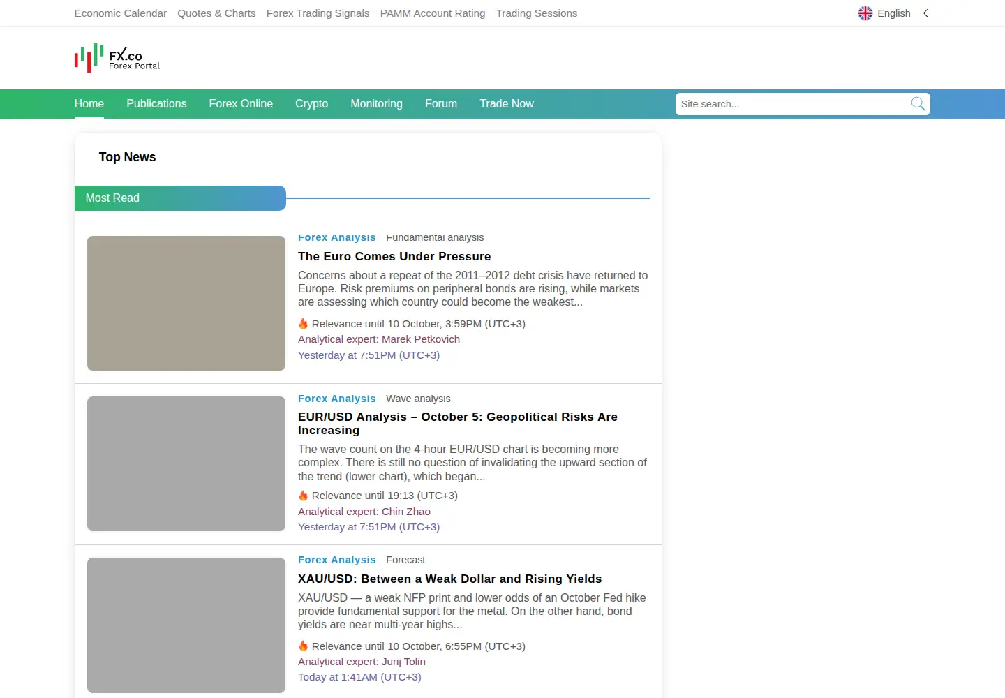The height and width of the screenshot is (698, 1005).
Task: Open the Crypto menu
Action: [x=311, y=104]
